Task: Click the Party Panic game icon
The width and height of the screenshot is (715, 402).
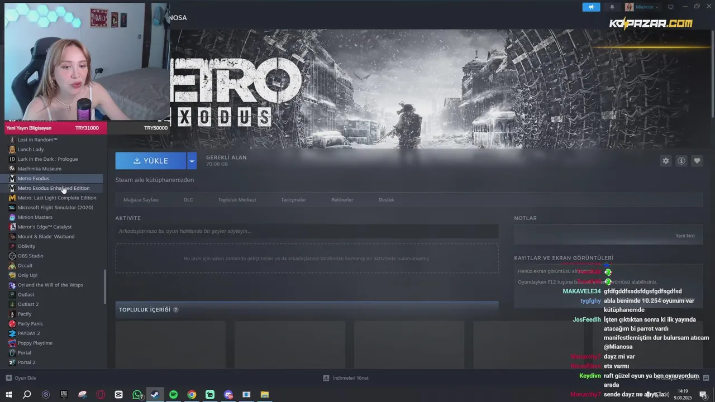Action: [12, 323]
